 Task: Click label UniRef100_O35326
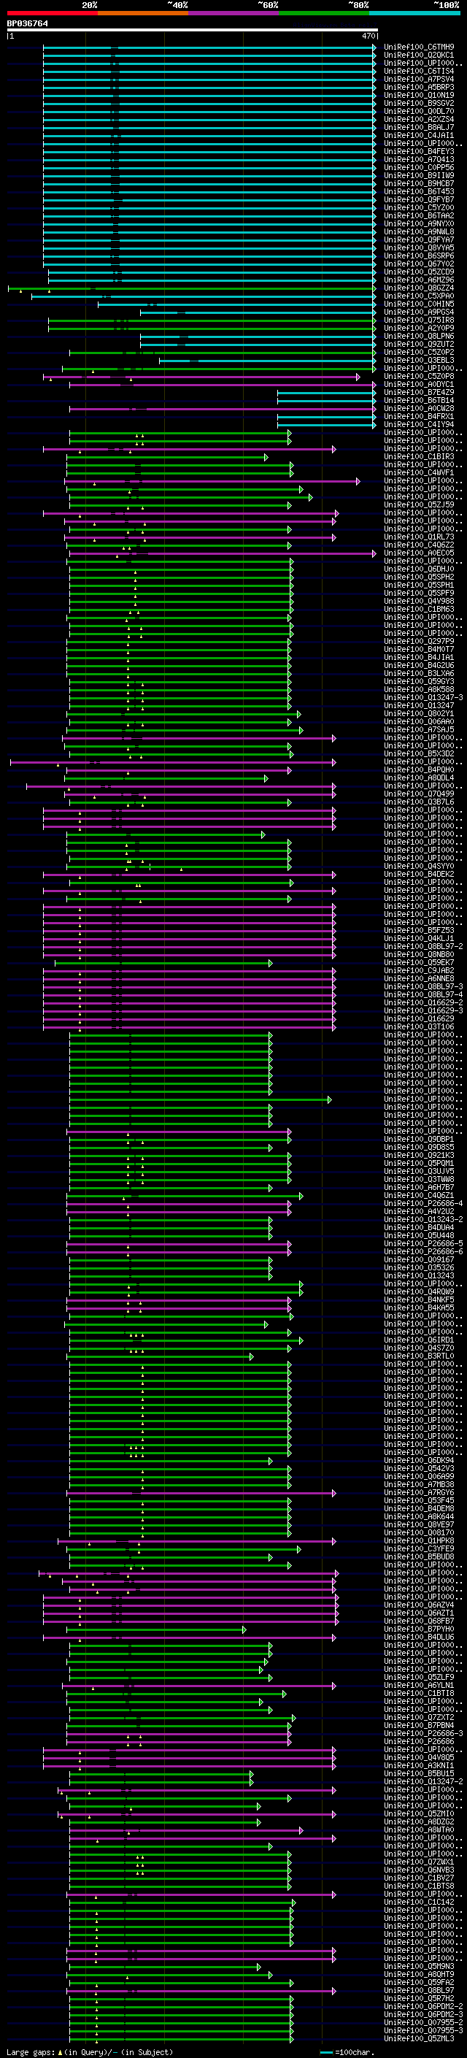pyautogui.click(x=419, y=1268)
